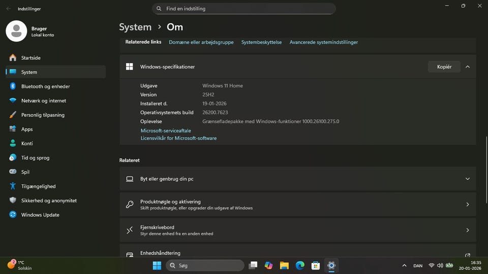
Task: Open Microsoft Edge from taskbar
Action: click(x=300, y=265)
